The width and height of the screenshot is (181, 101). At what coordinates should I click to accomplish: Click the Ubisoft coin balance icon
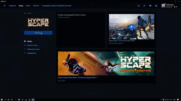175,7
